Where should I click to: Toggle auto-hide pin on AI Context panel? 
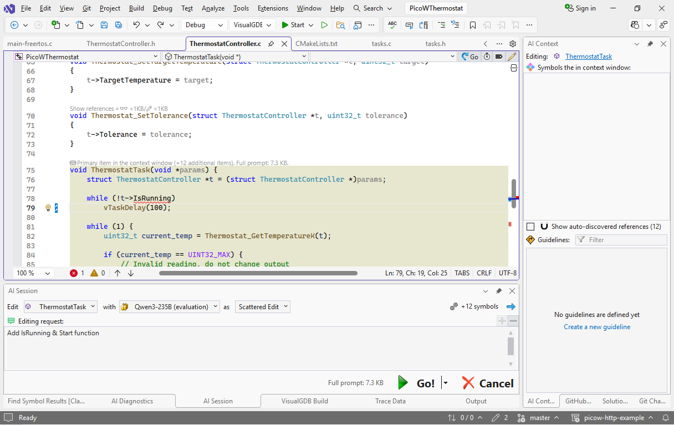click(650, 44)
